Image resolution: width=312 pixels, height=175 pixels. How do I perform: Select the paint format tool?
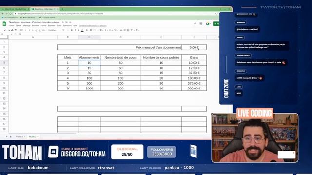(x=16, y=30)
